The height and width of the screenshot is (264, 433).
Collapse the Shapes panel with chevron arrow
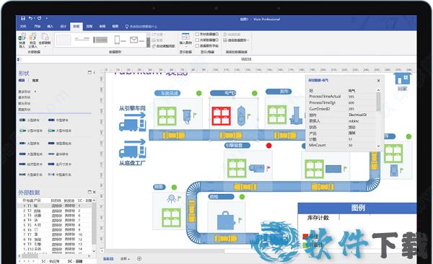(x=95, y=73)
